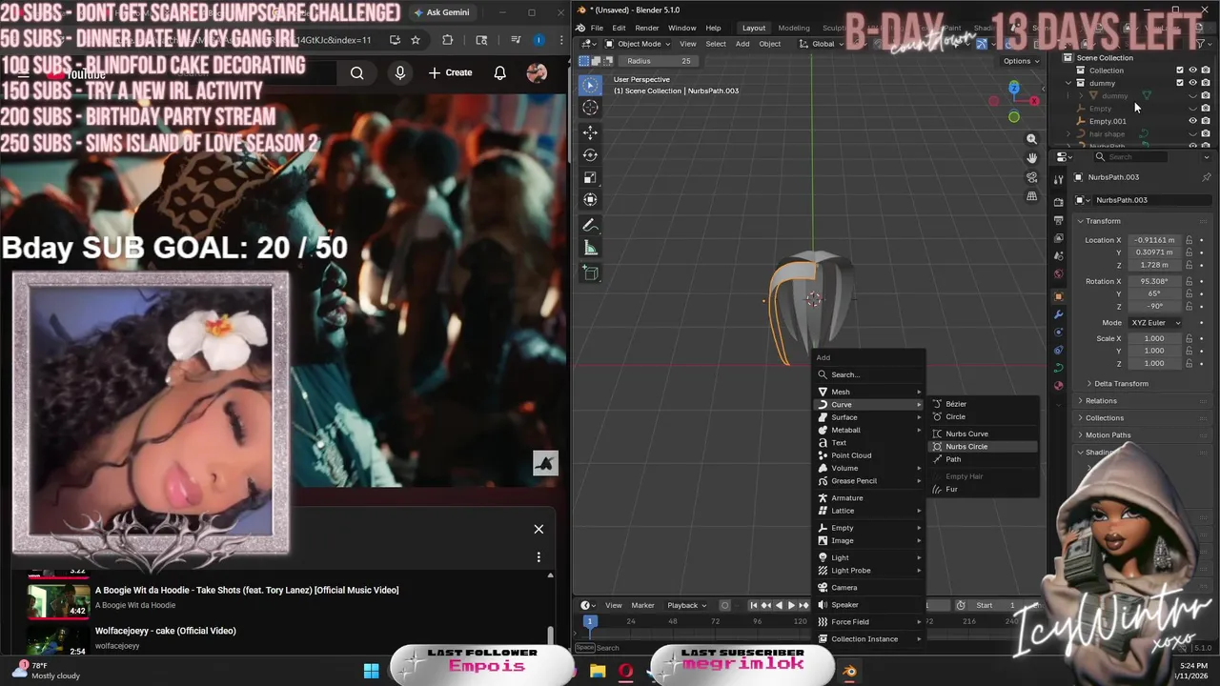Open the View Layer properties tab
This screenshot has width=1220, height=686.
tap(1058, 238)
